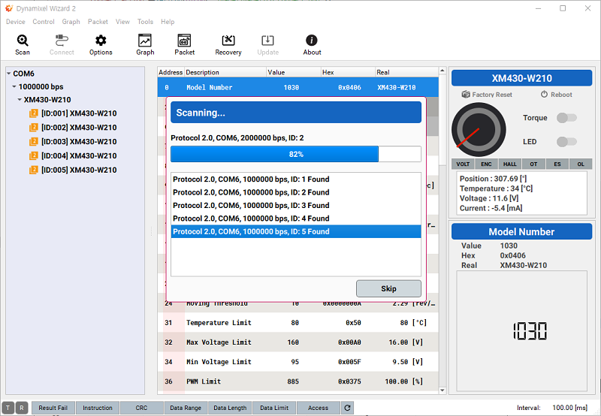Start a device Scan from toolbar
This screenshot has height=416, width=601.
click(23, 45)
